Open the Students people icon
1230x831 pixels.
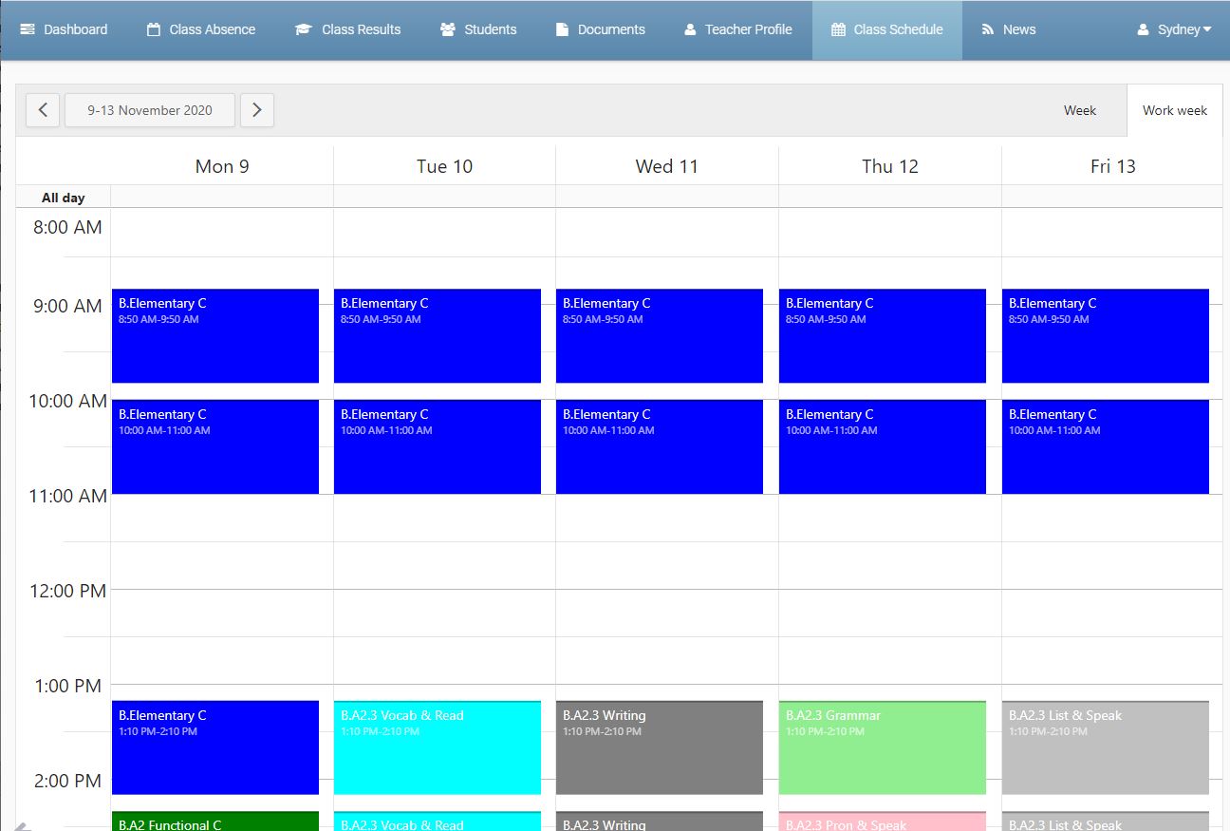pos(447,29)
